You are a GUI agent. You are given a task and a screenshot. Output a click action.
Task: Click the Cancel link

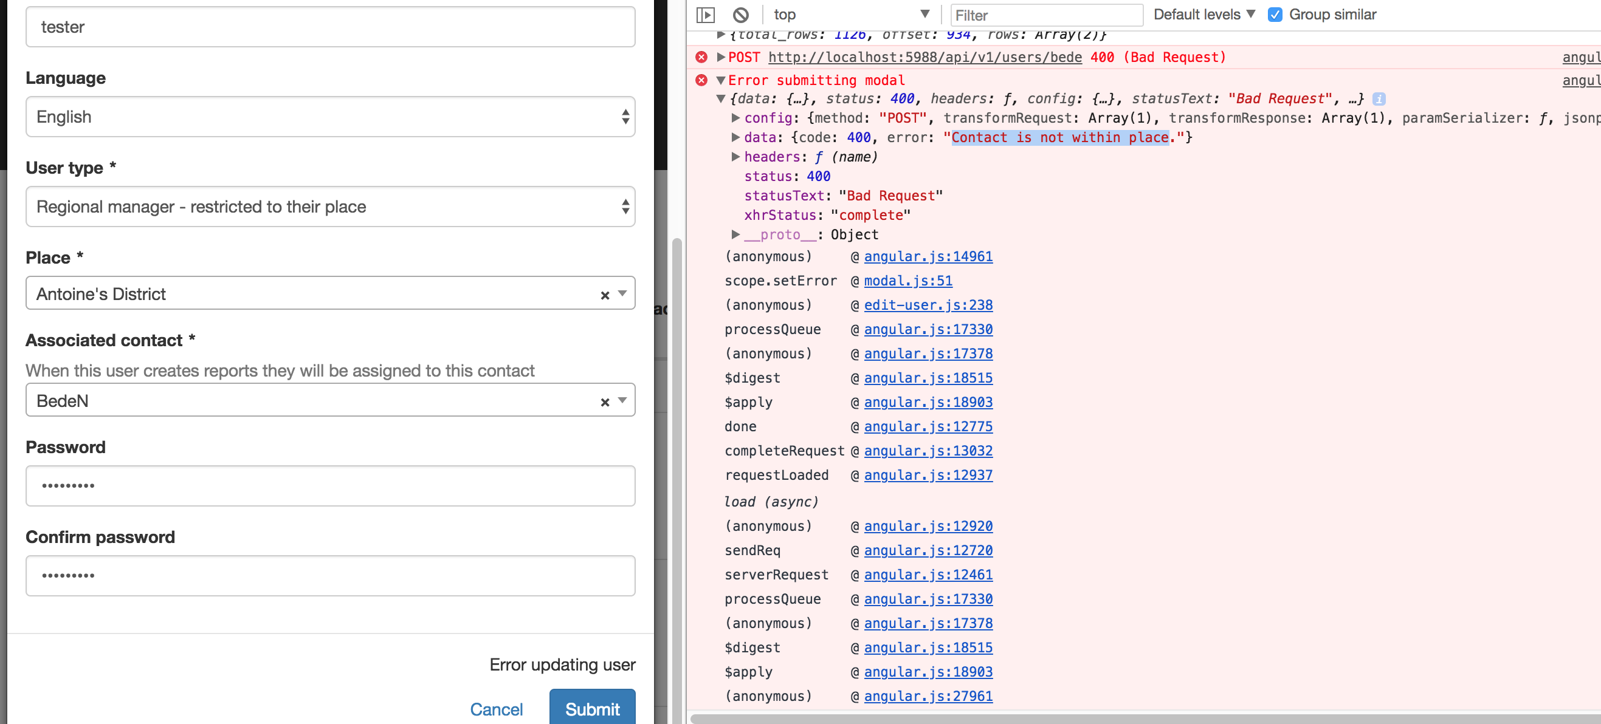tap(496, 708)
